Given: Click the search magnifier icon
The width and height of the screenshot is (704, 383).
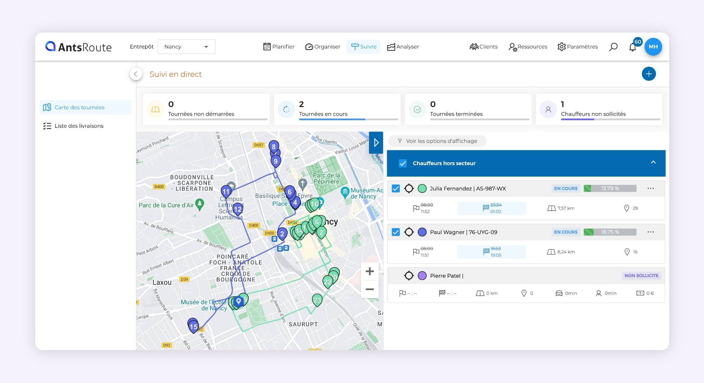Looking at the screenshot, I should click(x=613, y=47).
